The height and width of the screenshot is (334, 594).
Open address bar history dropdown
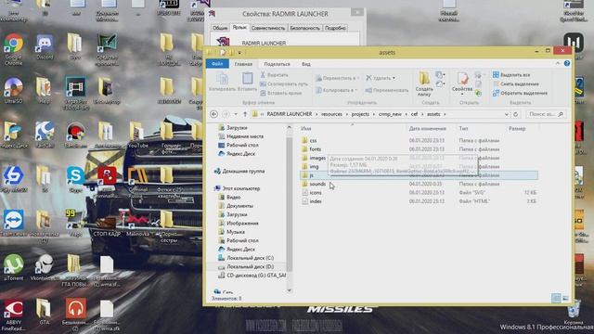click(507, 114)
